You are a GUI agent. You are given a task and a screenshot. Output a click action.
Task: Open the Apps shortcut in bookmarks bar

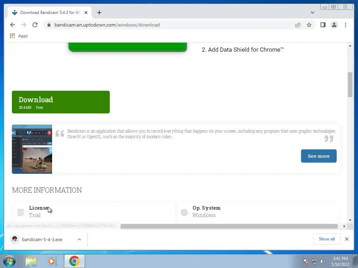tap(19, 36)
